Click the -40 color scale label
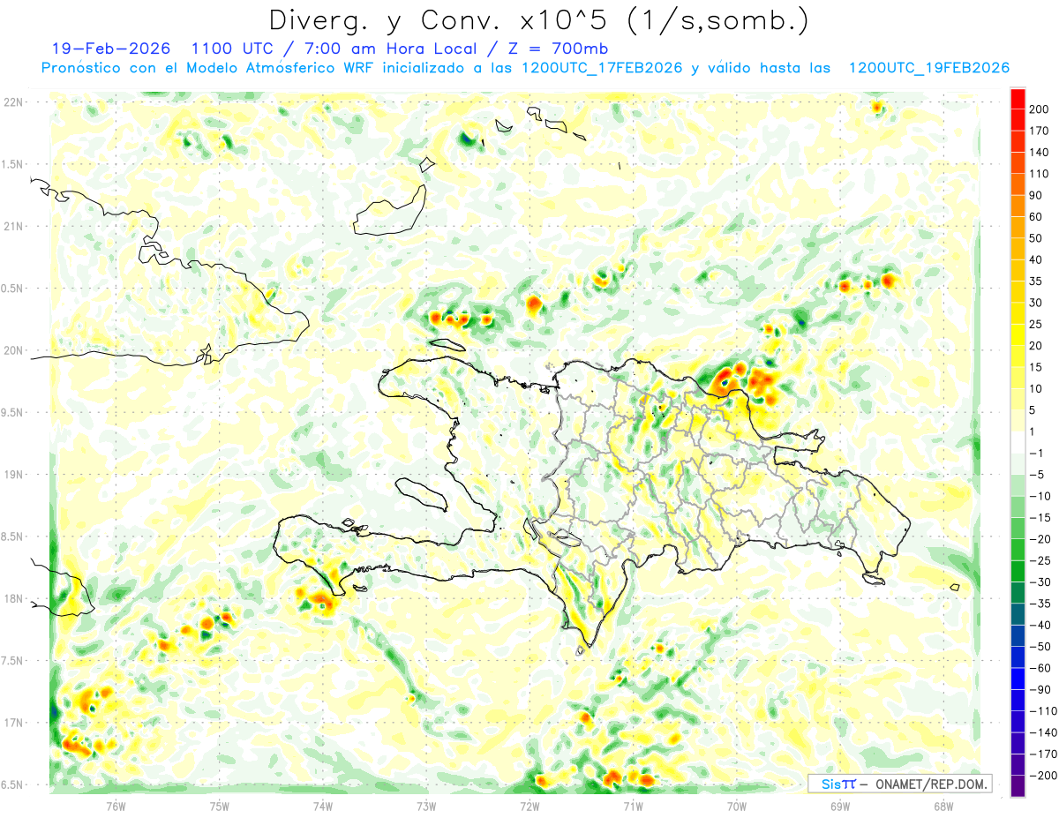Viewport: 1059px width, 818px height. [1040, 625]
